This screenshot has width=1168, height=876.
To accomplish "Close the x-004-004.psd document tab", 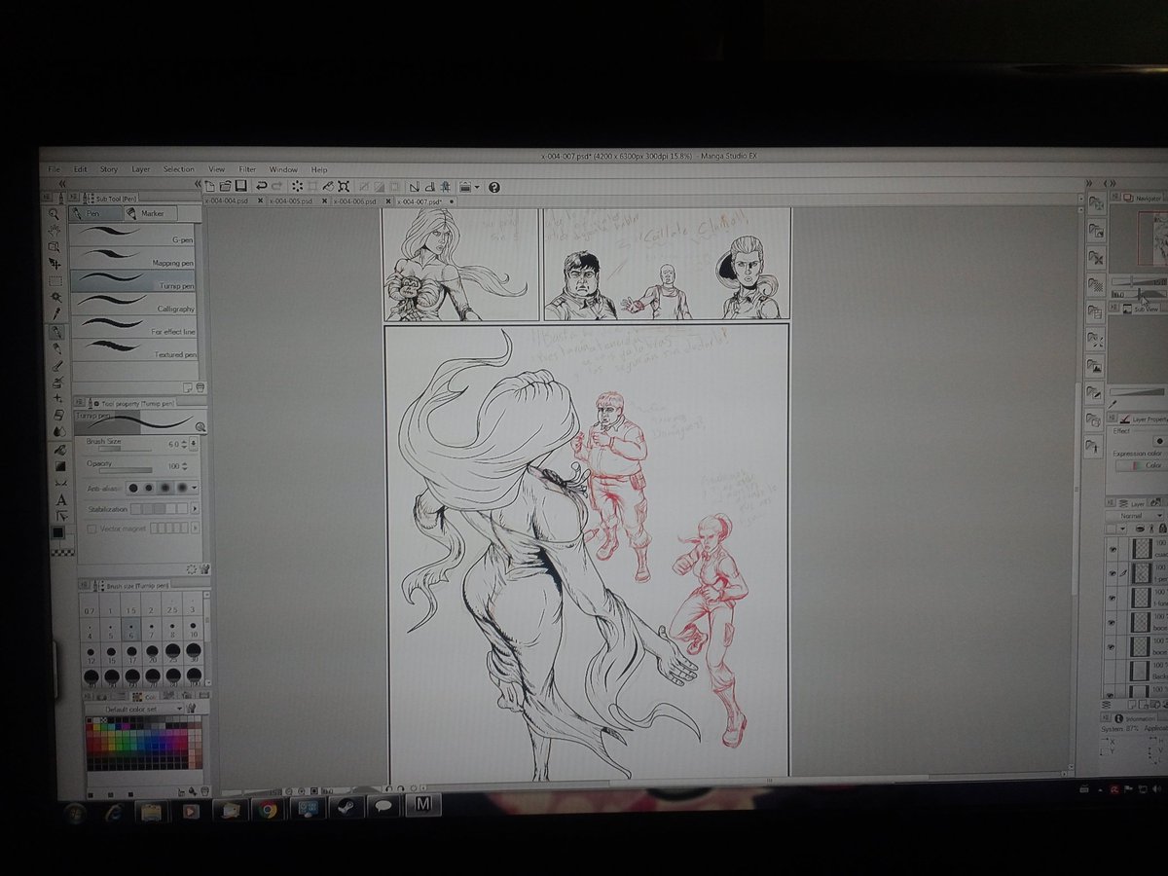I will tap(261, 201).
